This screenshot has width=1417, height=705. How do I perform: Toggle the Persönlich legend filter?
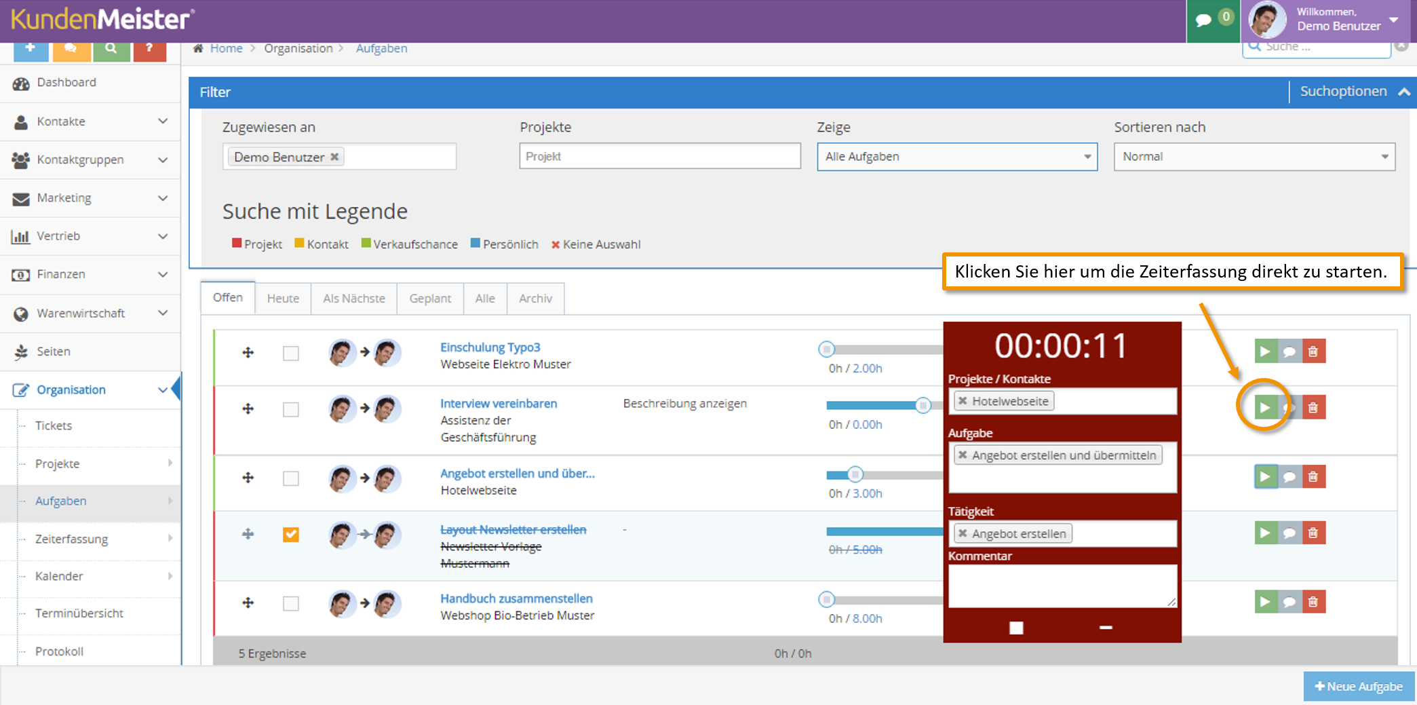[x=505, y=244]
